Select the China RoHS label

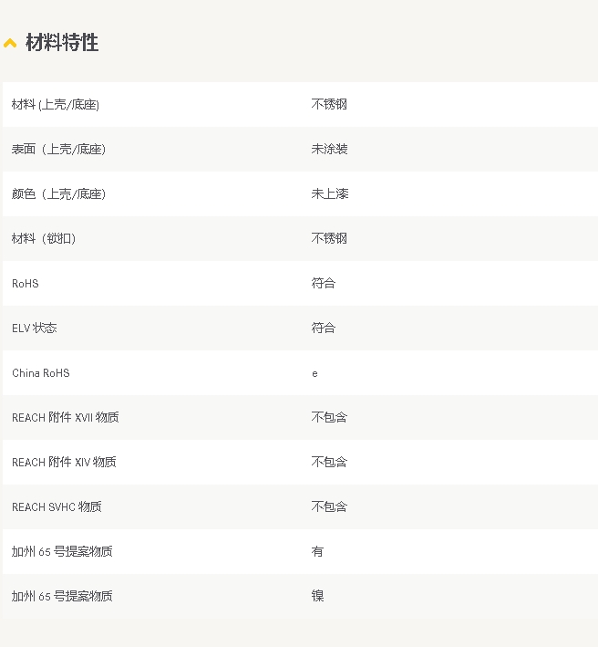tap(41, 373)
